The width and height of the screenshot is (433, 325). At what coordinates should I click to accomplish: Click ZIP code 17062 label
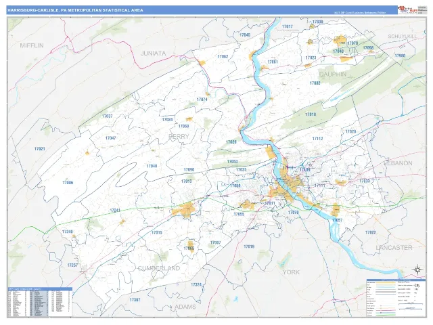pyautogui.click(x=223, y=57)
